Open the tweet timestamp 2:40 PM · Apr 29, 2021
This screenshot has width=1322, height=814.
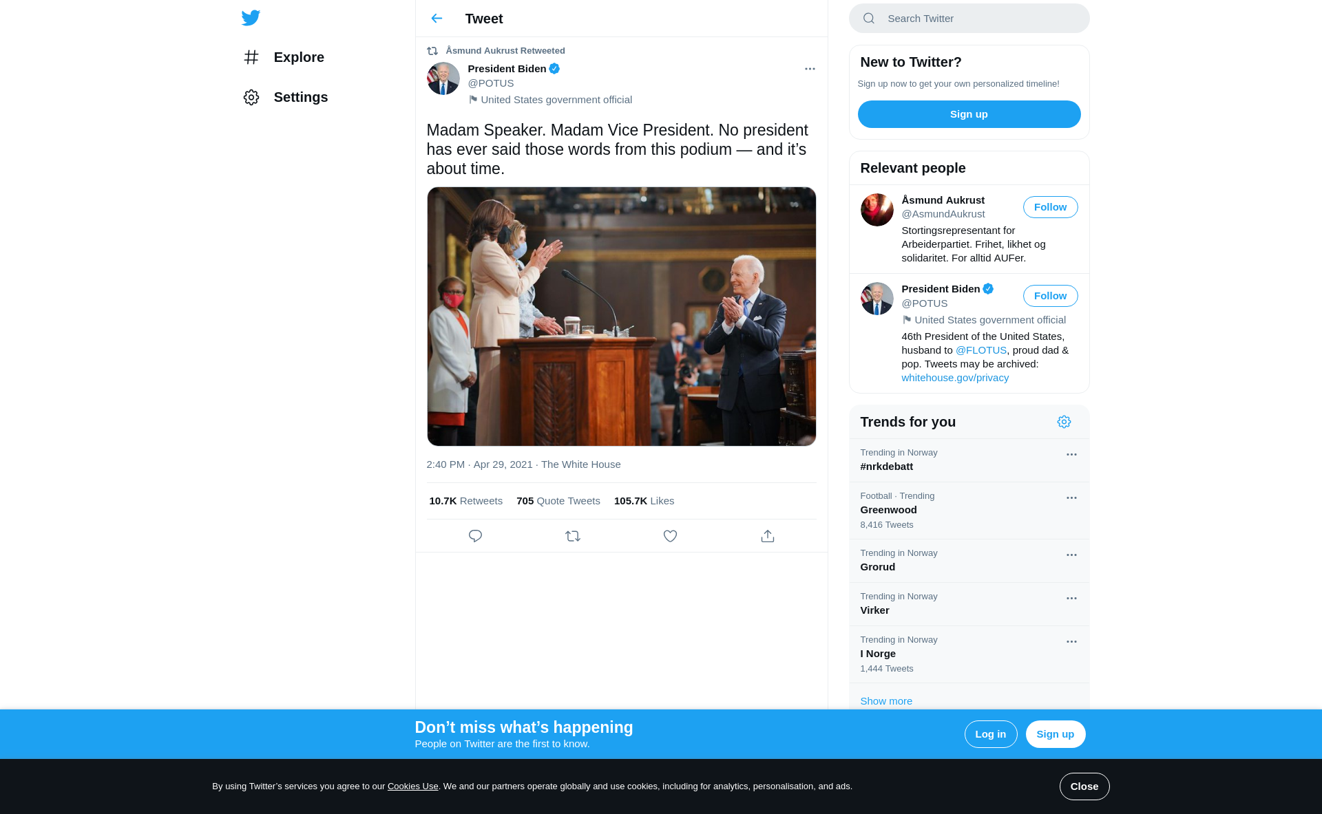pyautogui.click(x=479, y=464)
